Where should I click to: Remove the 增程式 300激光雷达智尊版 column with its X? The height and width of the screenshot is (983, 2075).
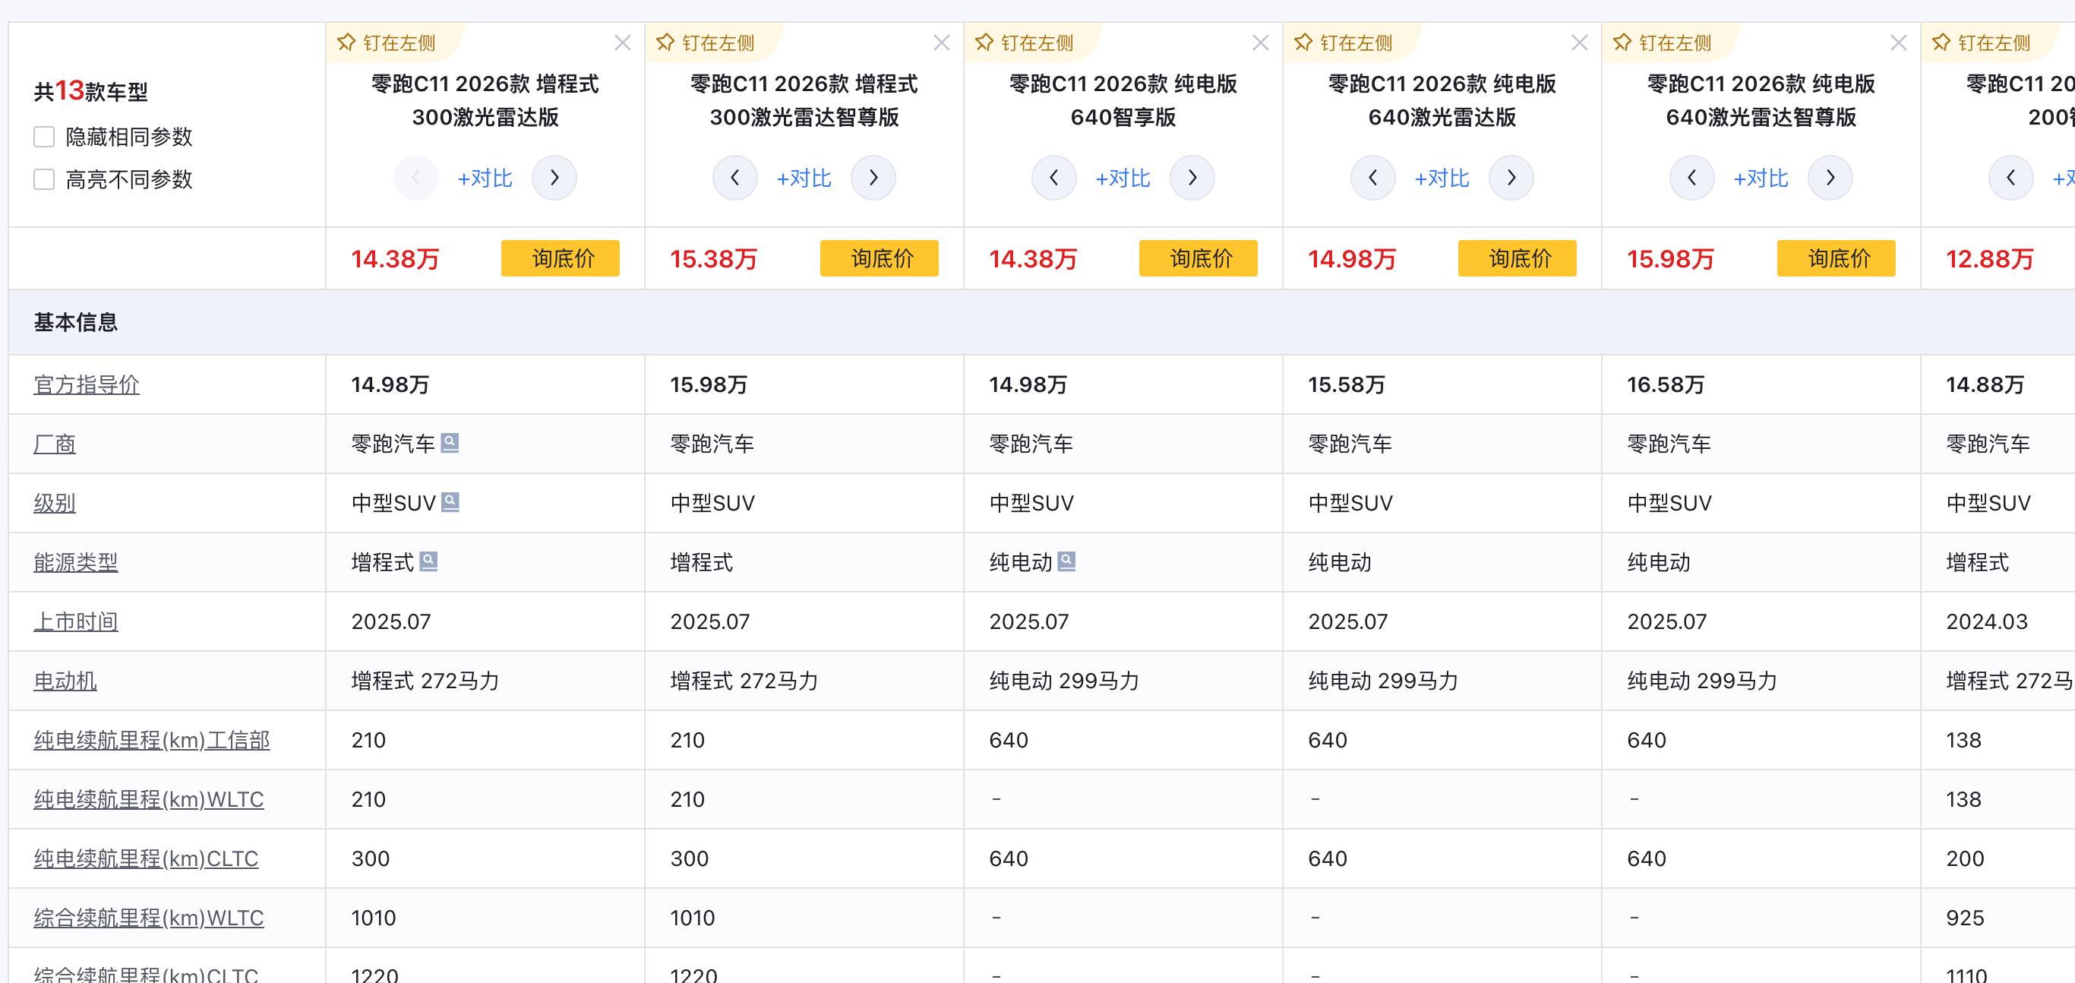click(x=941, y=43)
